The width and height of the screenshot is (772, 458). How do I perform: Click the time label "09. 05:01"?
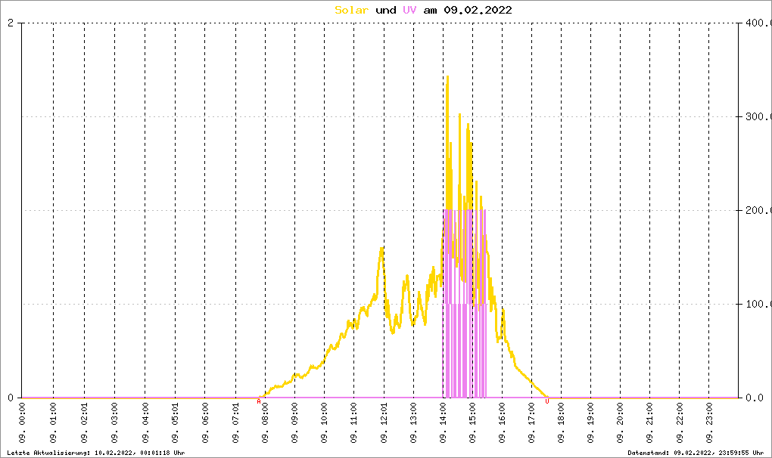pyautogui.click(x=176, y=423)
